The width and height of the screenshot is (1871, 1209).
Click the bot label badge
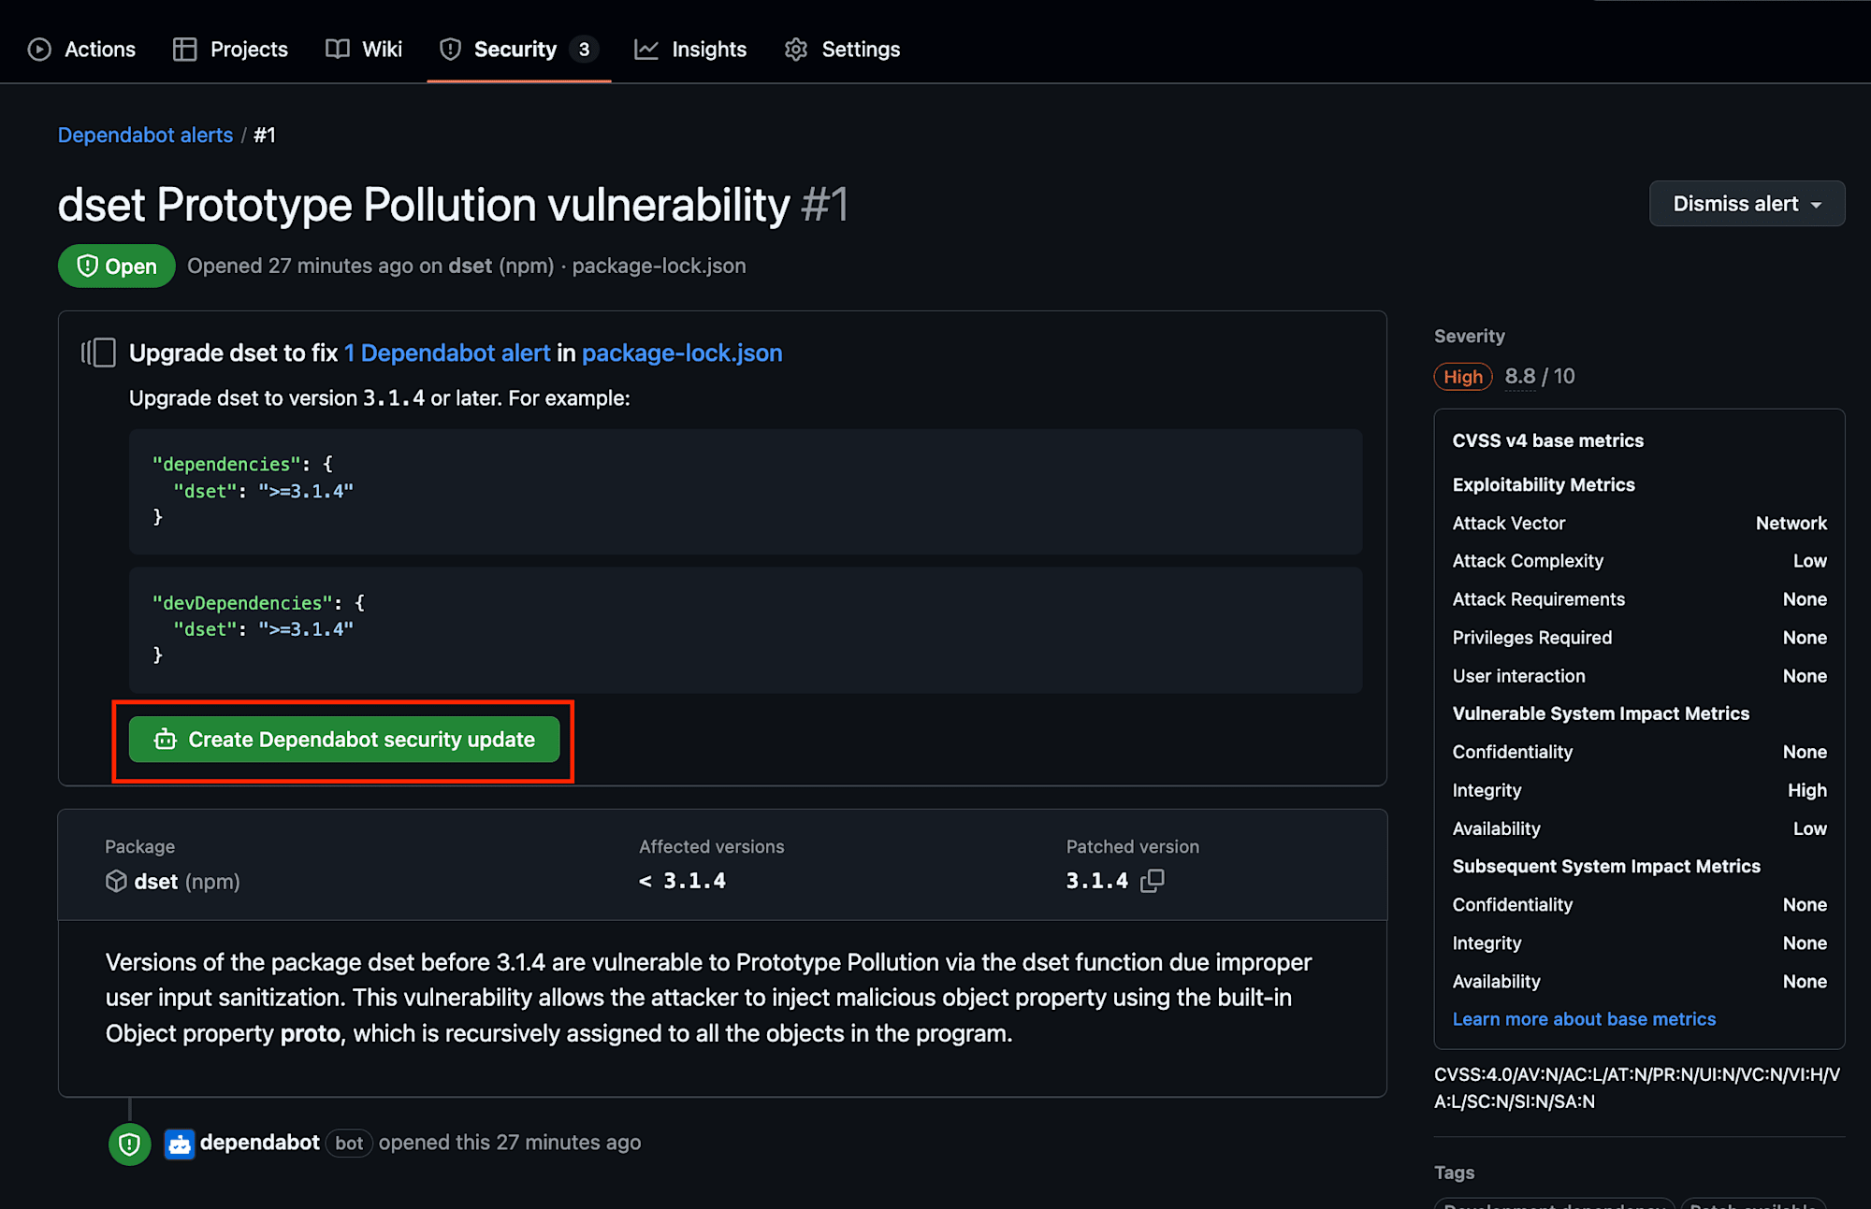pos(349,1144)
